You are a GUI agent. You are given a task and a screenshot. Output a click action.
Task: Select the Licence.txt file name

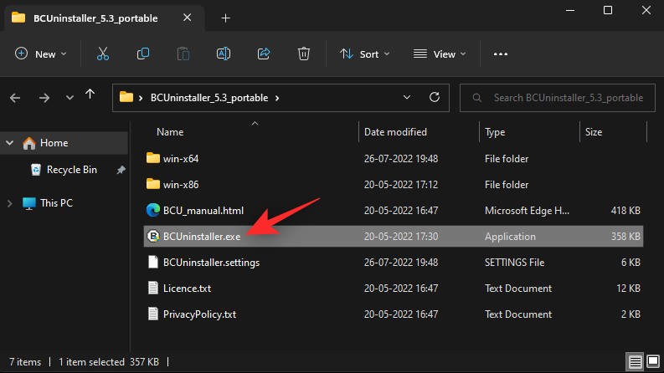click(187, 289)
